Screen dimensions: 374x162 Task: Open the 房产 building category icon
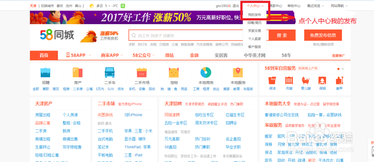tap(77, 73)
